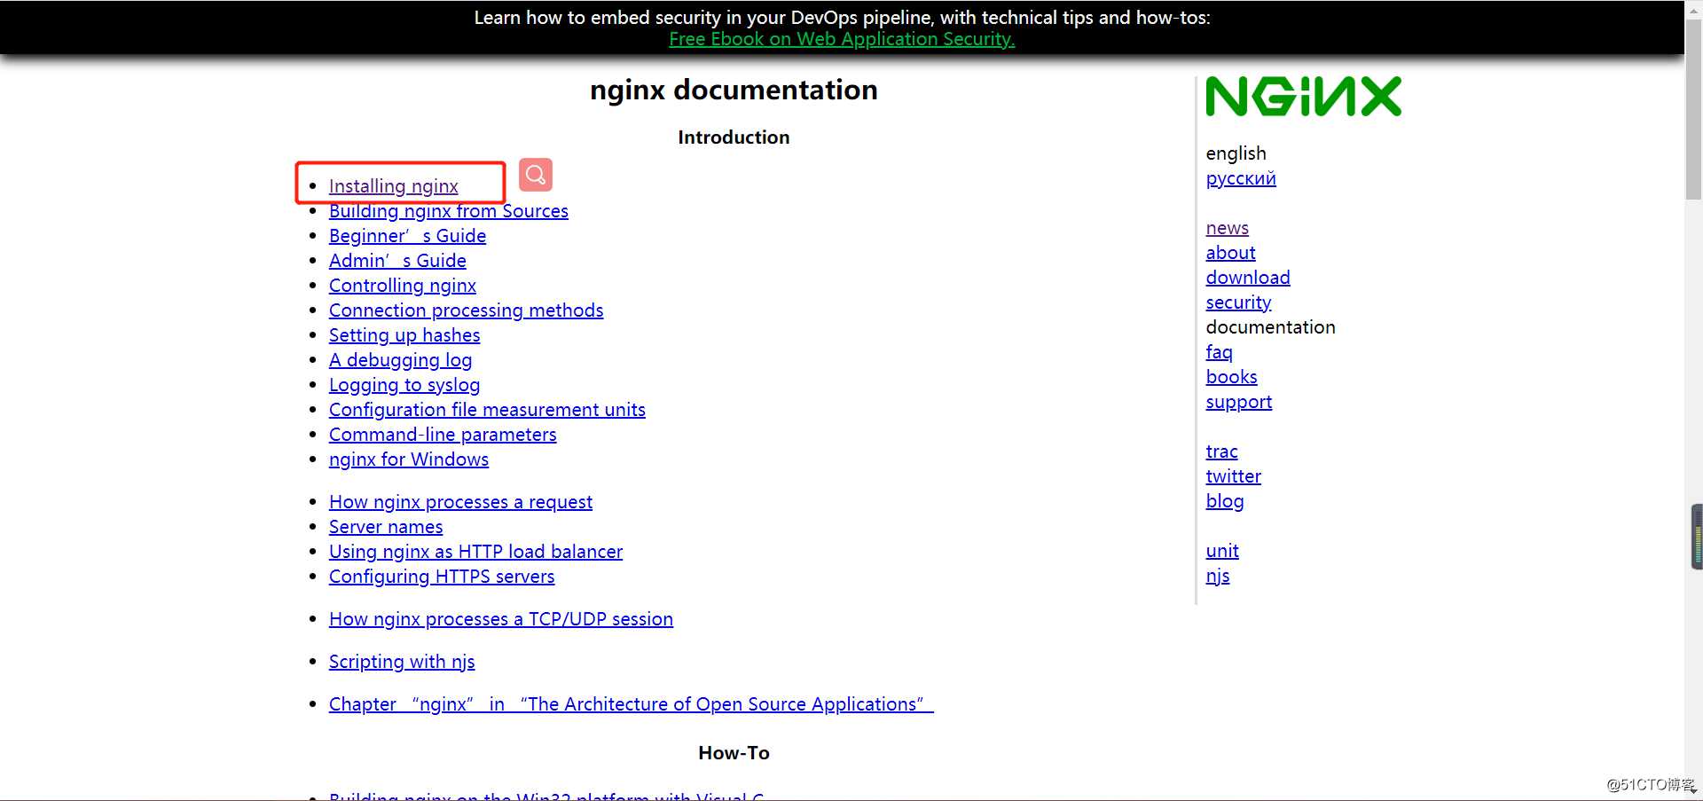Open Command-line parameters link

point(443,435)
